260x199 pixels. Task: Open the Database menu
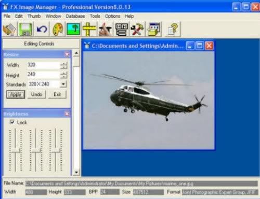[75, 16]
